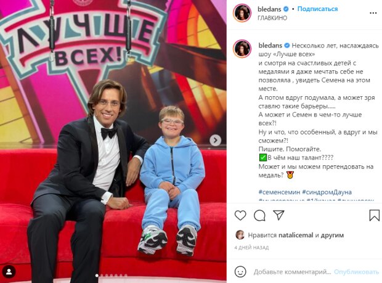
Task: Click the Подписаться follow button
Action: tap(317, 9)
